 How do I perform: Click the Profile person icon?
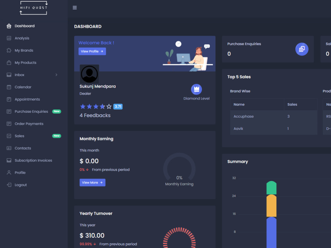click(x=9, y=173)
